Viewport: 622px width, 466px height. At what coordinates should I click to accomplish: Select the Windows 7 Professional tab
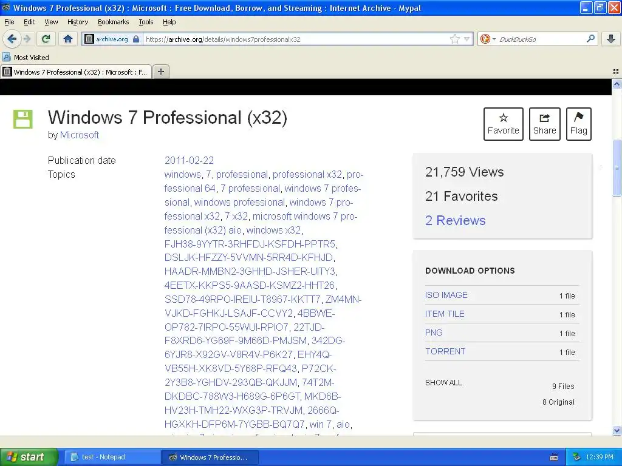click(x=76, y=72)
